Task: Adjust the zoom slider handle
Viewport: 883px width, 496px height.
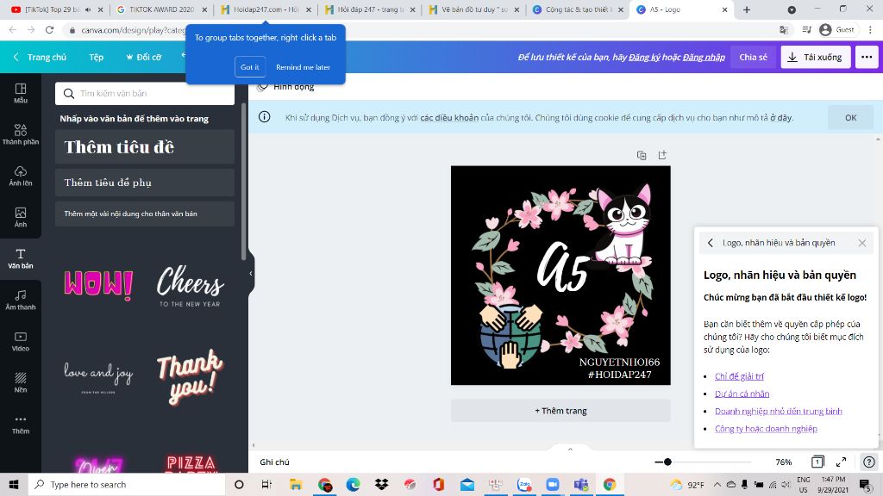Action: click(x=667, y=462)
